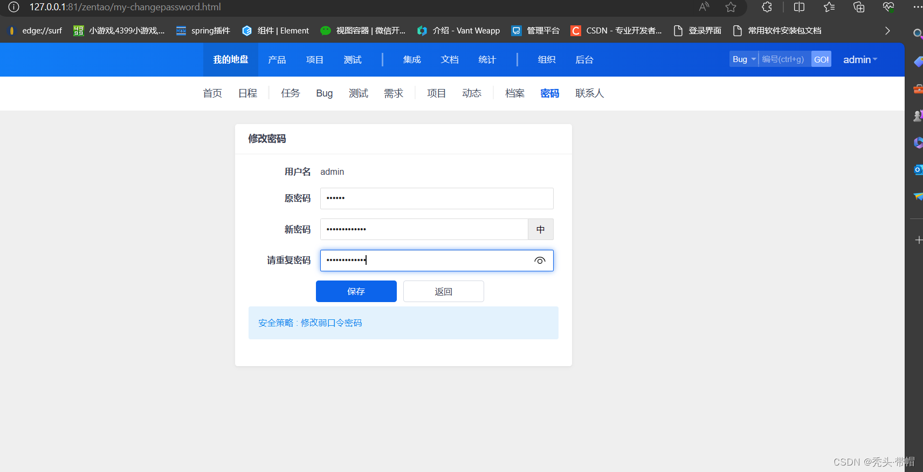Open edge://surf bookmark
The width and height of the screenshot is (923, 472).
35,31
